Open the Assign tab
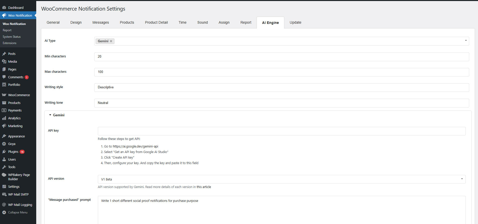This screenshot has height=224, width=478. click(224, 22)
